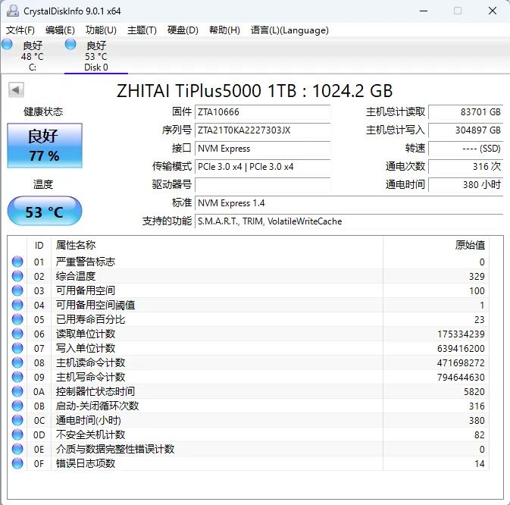The width and height of the screenshot is (510, 505).
Task: Click the 通电次数 value 316 次
Action: pyautogui.click(x=466, y=167)
